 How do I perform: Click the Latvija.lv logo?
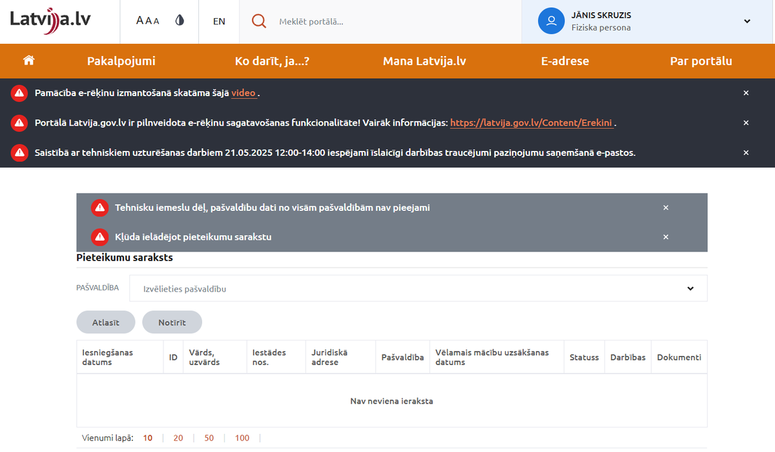[x=50, y=21]
